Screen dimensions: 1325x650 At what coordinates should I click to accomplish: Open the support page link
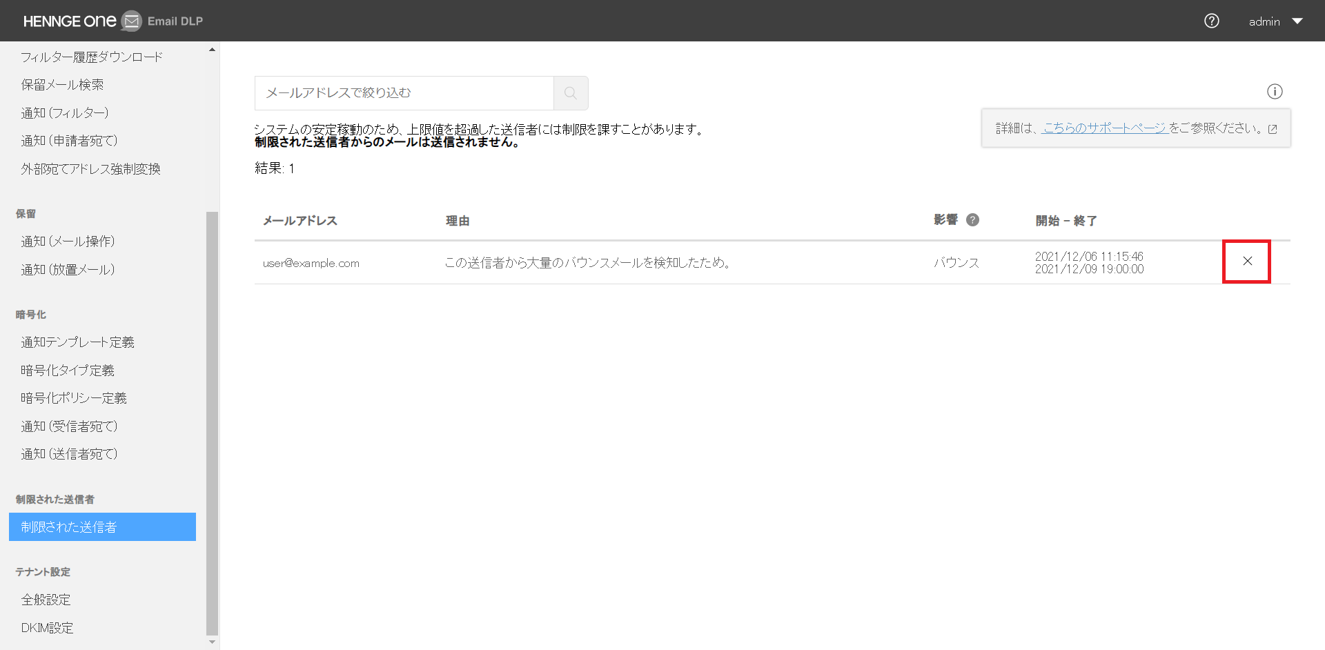tap(1104, 128)
